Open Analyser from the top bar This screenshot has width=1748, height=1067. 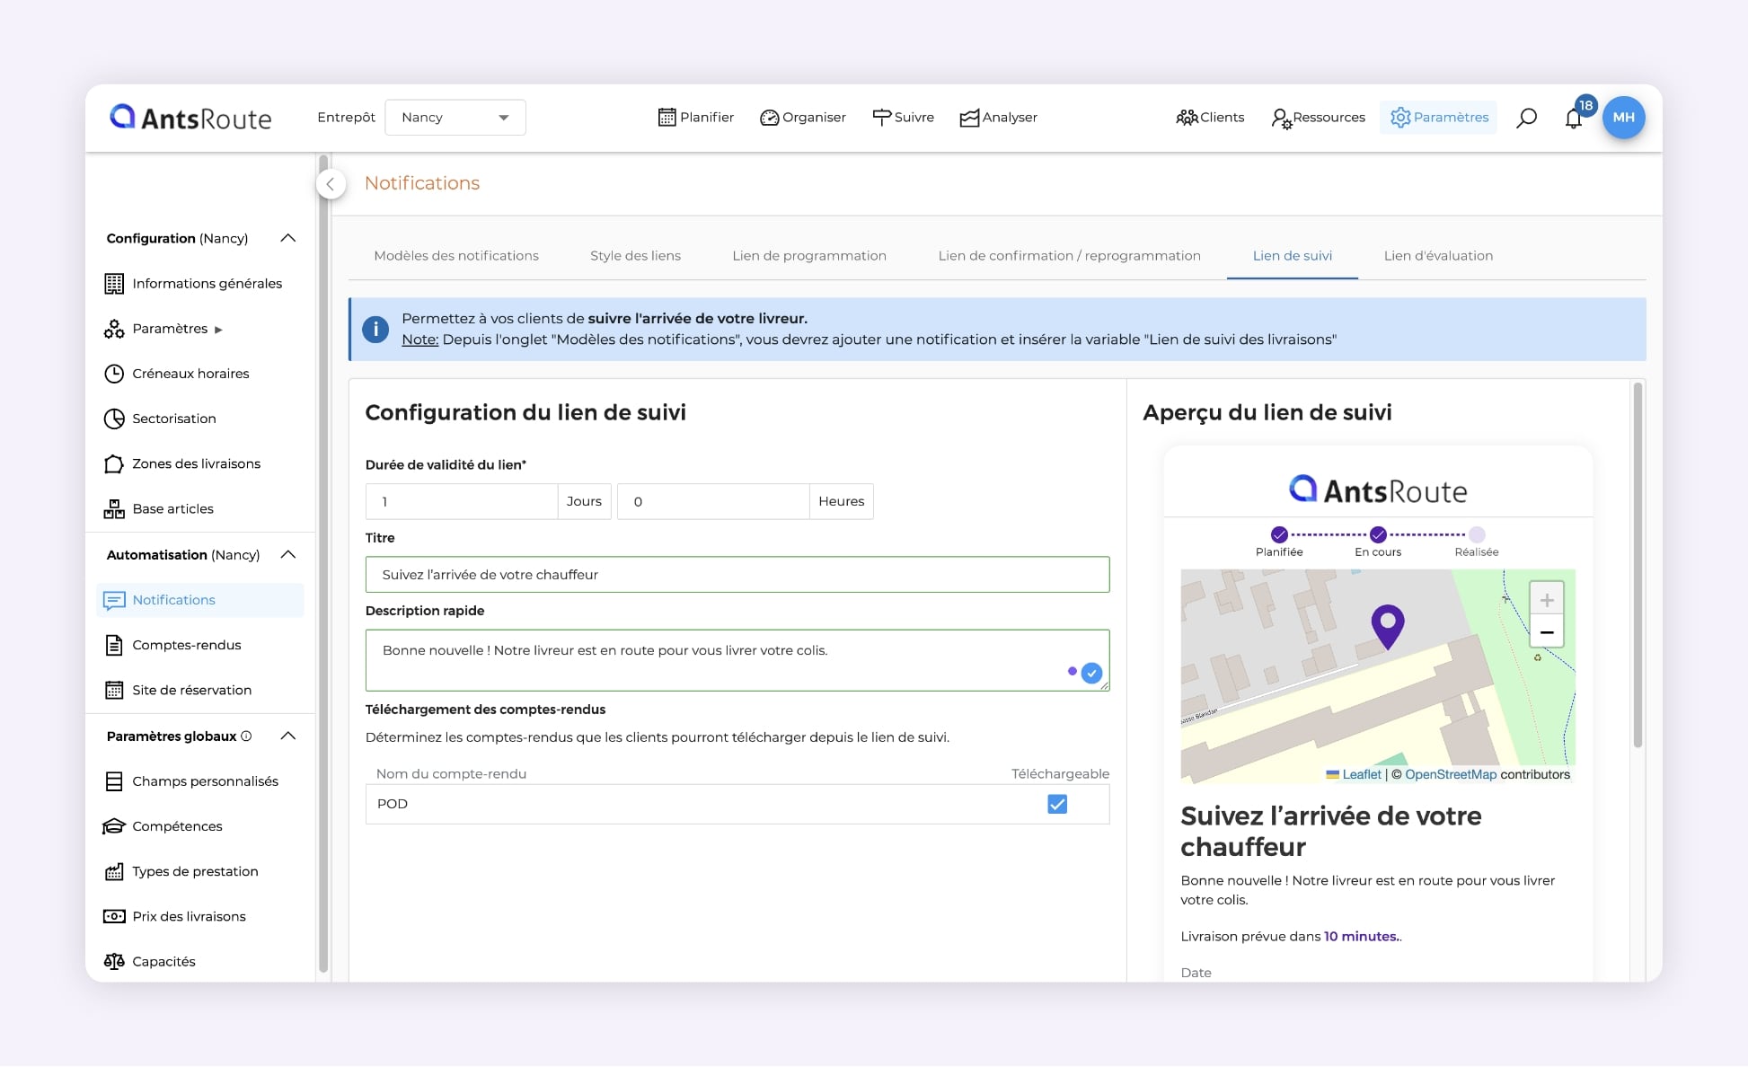point(968,117)
